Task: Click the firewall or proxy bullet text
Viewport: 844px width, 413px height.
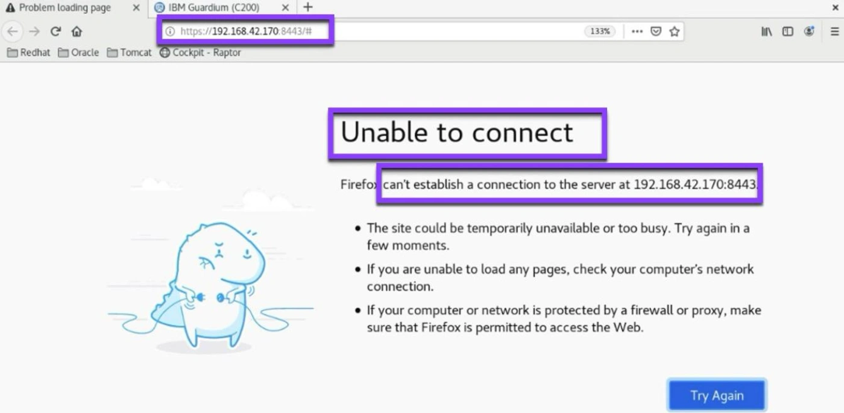Action: click(564, 319)
